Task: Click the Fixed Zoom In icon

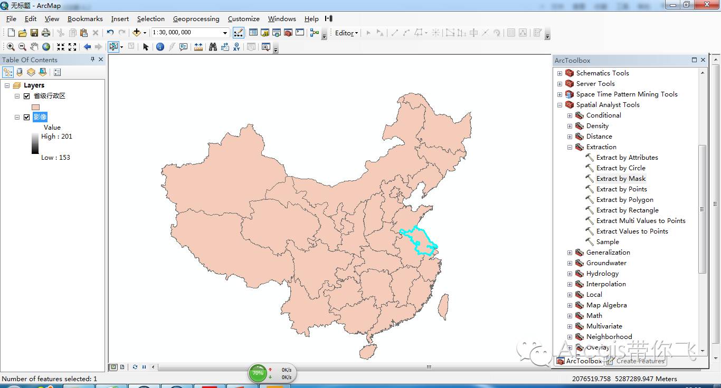Action: point(61,47)
